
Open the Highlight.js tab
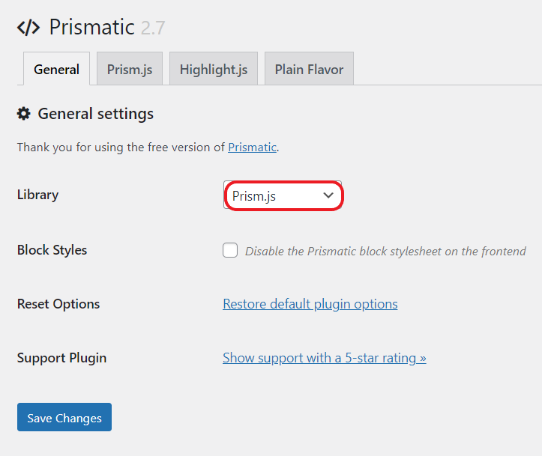[x=214, y=69]
